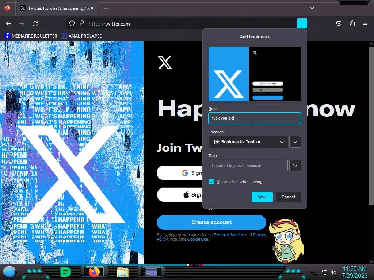Open the Save to Pocket icon
This screenshot has height=280, width=374.
click(339, 23)
